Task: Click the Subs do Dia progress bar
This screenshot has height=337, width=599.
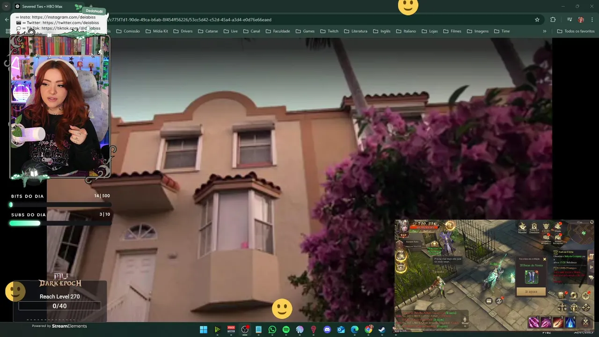Action: click(x=60, y=223)
